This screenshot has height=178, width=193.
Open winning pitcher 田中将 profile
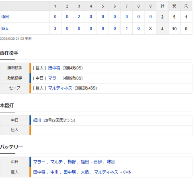[54, 68]
